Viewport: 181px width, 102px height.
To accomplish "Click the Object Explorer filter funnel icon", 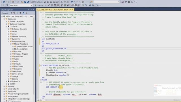I will click(x=20, y=13).
